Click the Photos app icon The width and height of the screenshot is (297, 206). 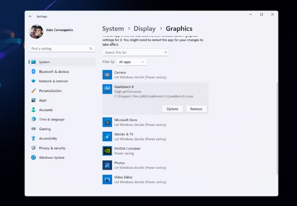tap(107, 165)
